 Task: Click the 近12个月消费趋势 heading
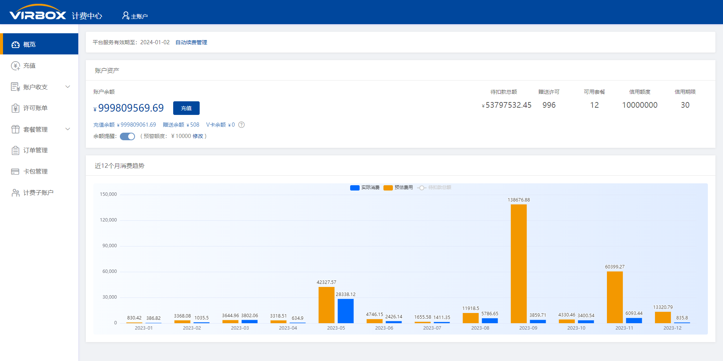[119, 166]
